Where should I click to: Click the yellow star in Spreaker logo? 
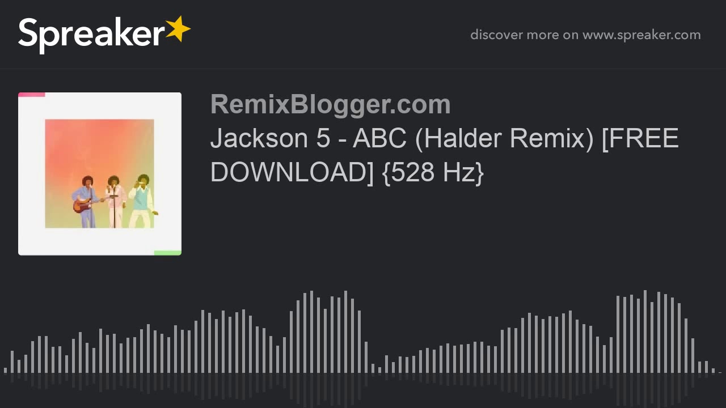click(178, 29)
